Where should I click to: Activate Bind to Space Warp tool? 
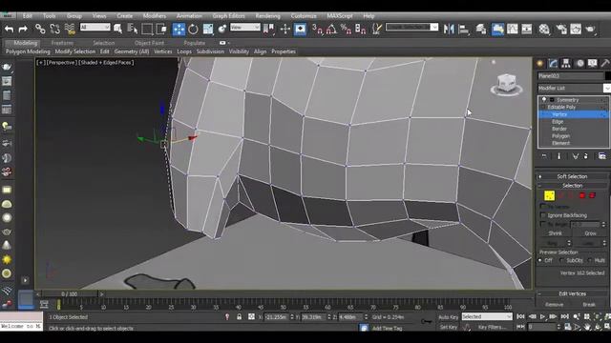pos(70,29)
